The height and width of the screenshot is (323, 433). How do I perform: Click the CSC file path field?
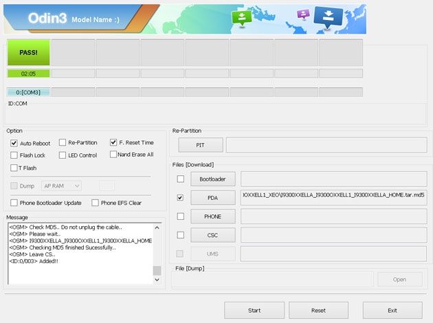[333, 235]
